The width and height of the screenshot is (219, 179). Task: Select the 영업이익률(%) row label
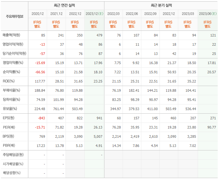pos(13,63)
